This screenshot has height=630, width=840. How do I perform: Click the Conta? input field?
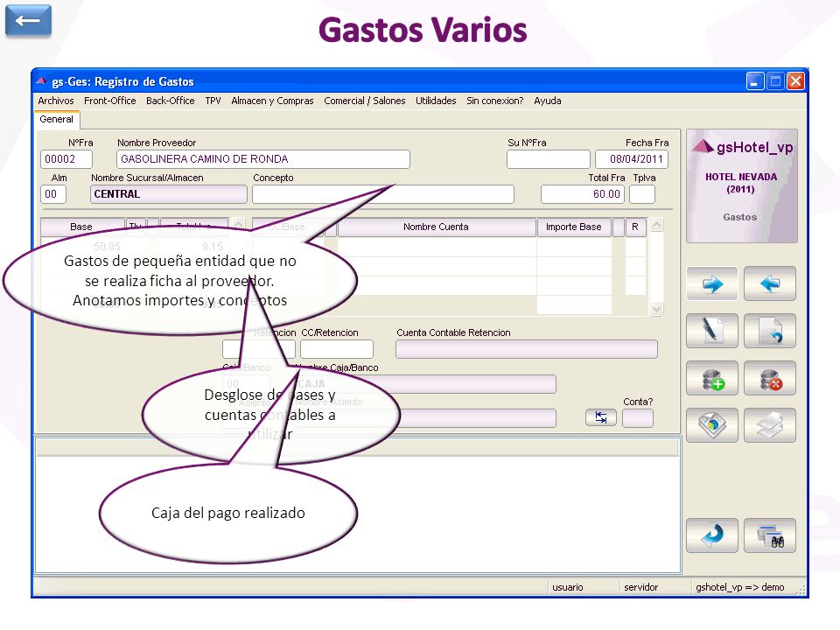pyautogui.click(x=638, y=418)
